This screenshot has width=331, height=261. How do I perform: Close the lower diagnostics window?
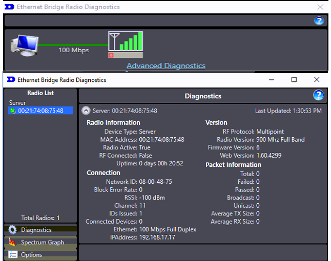pyautogui.click(x=317, y=80)
